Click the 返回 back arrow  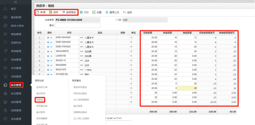pos(125,12)
